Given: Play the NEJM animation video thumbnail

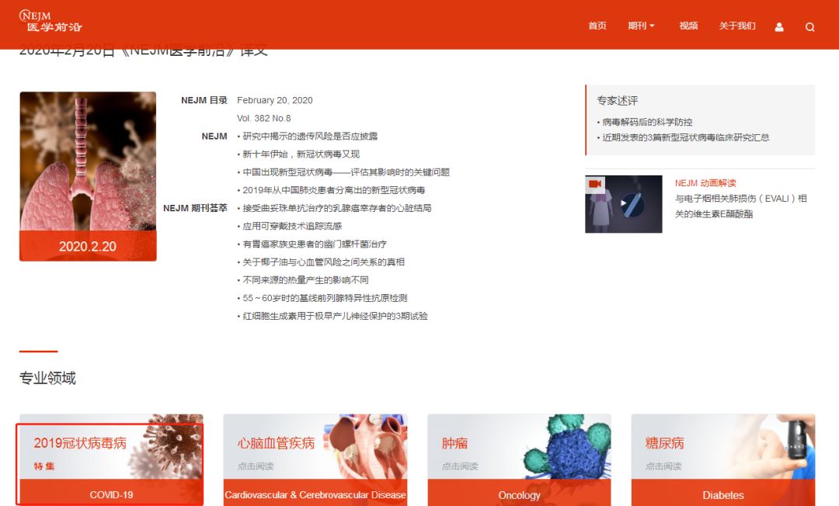Looking at the screenshot, I should tap(623, 204).
